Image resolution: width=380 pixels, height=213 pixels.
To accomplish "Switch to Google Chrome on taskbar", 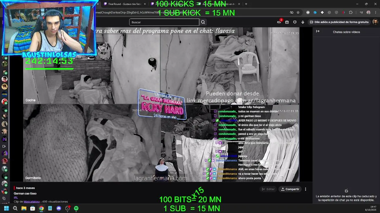I will click(41, 208).
